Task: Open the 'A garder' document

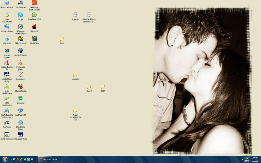Action: (x=75, y=15)
